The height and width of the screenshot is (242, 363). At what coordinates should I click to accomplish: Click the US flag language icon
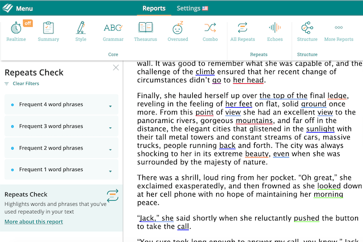click(205, 9)
